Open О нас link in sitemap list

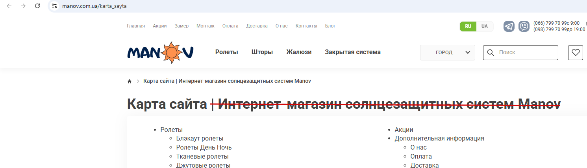click(x=418, y=148)
